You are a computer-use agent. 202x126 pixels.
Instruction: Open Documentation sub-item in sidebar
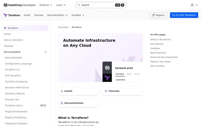coord(14,58)
